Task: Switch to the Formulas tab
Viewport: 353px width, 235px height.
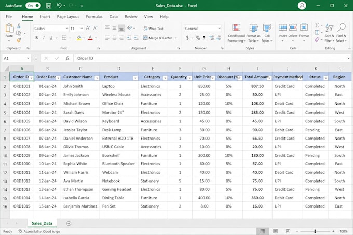Action: 94,17
